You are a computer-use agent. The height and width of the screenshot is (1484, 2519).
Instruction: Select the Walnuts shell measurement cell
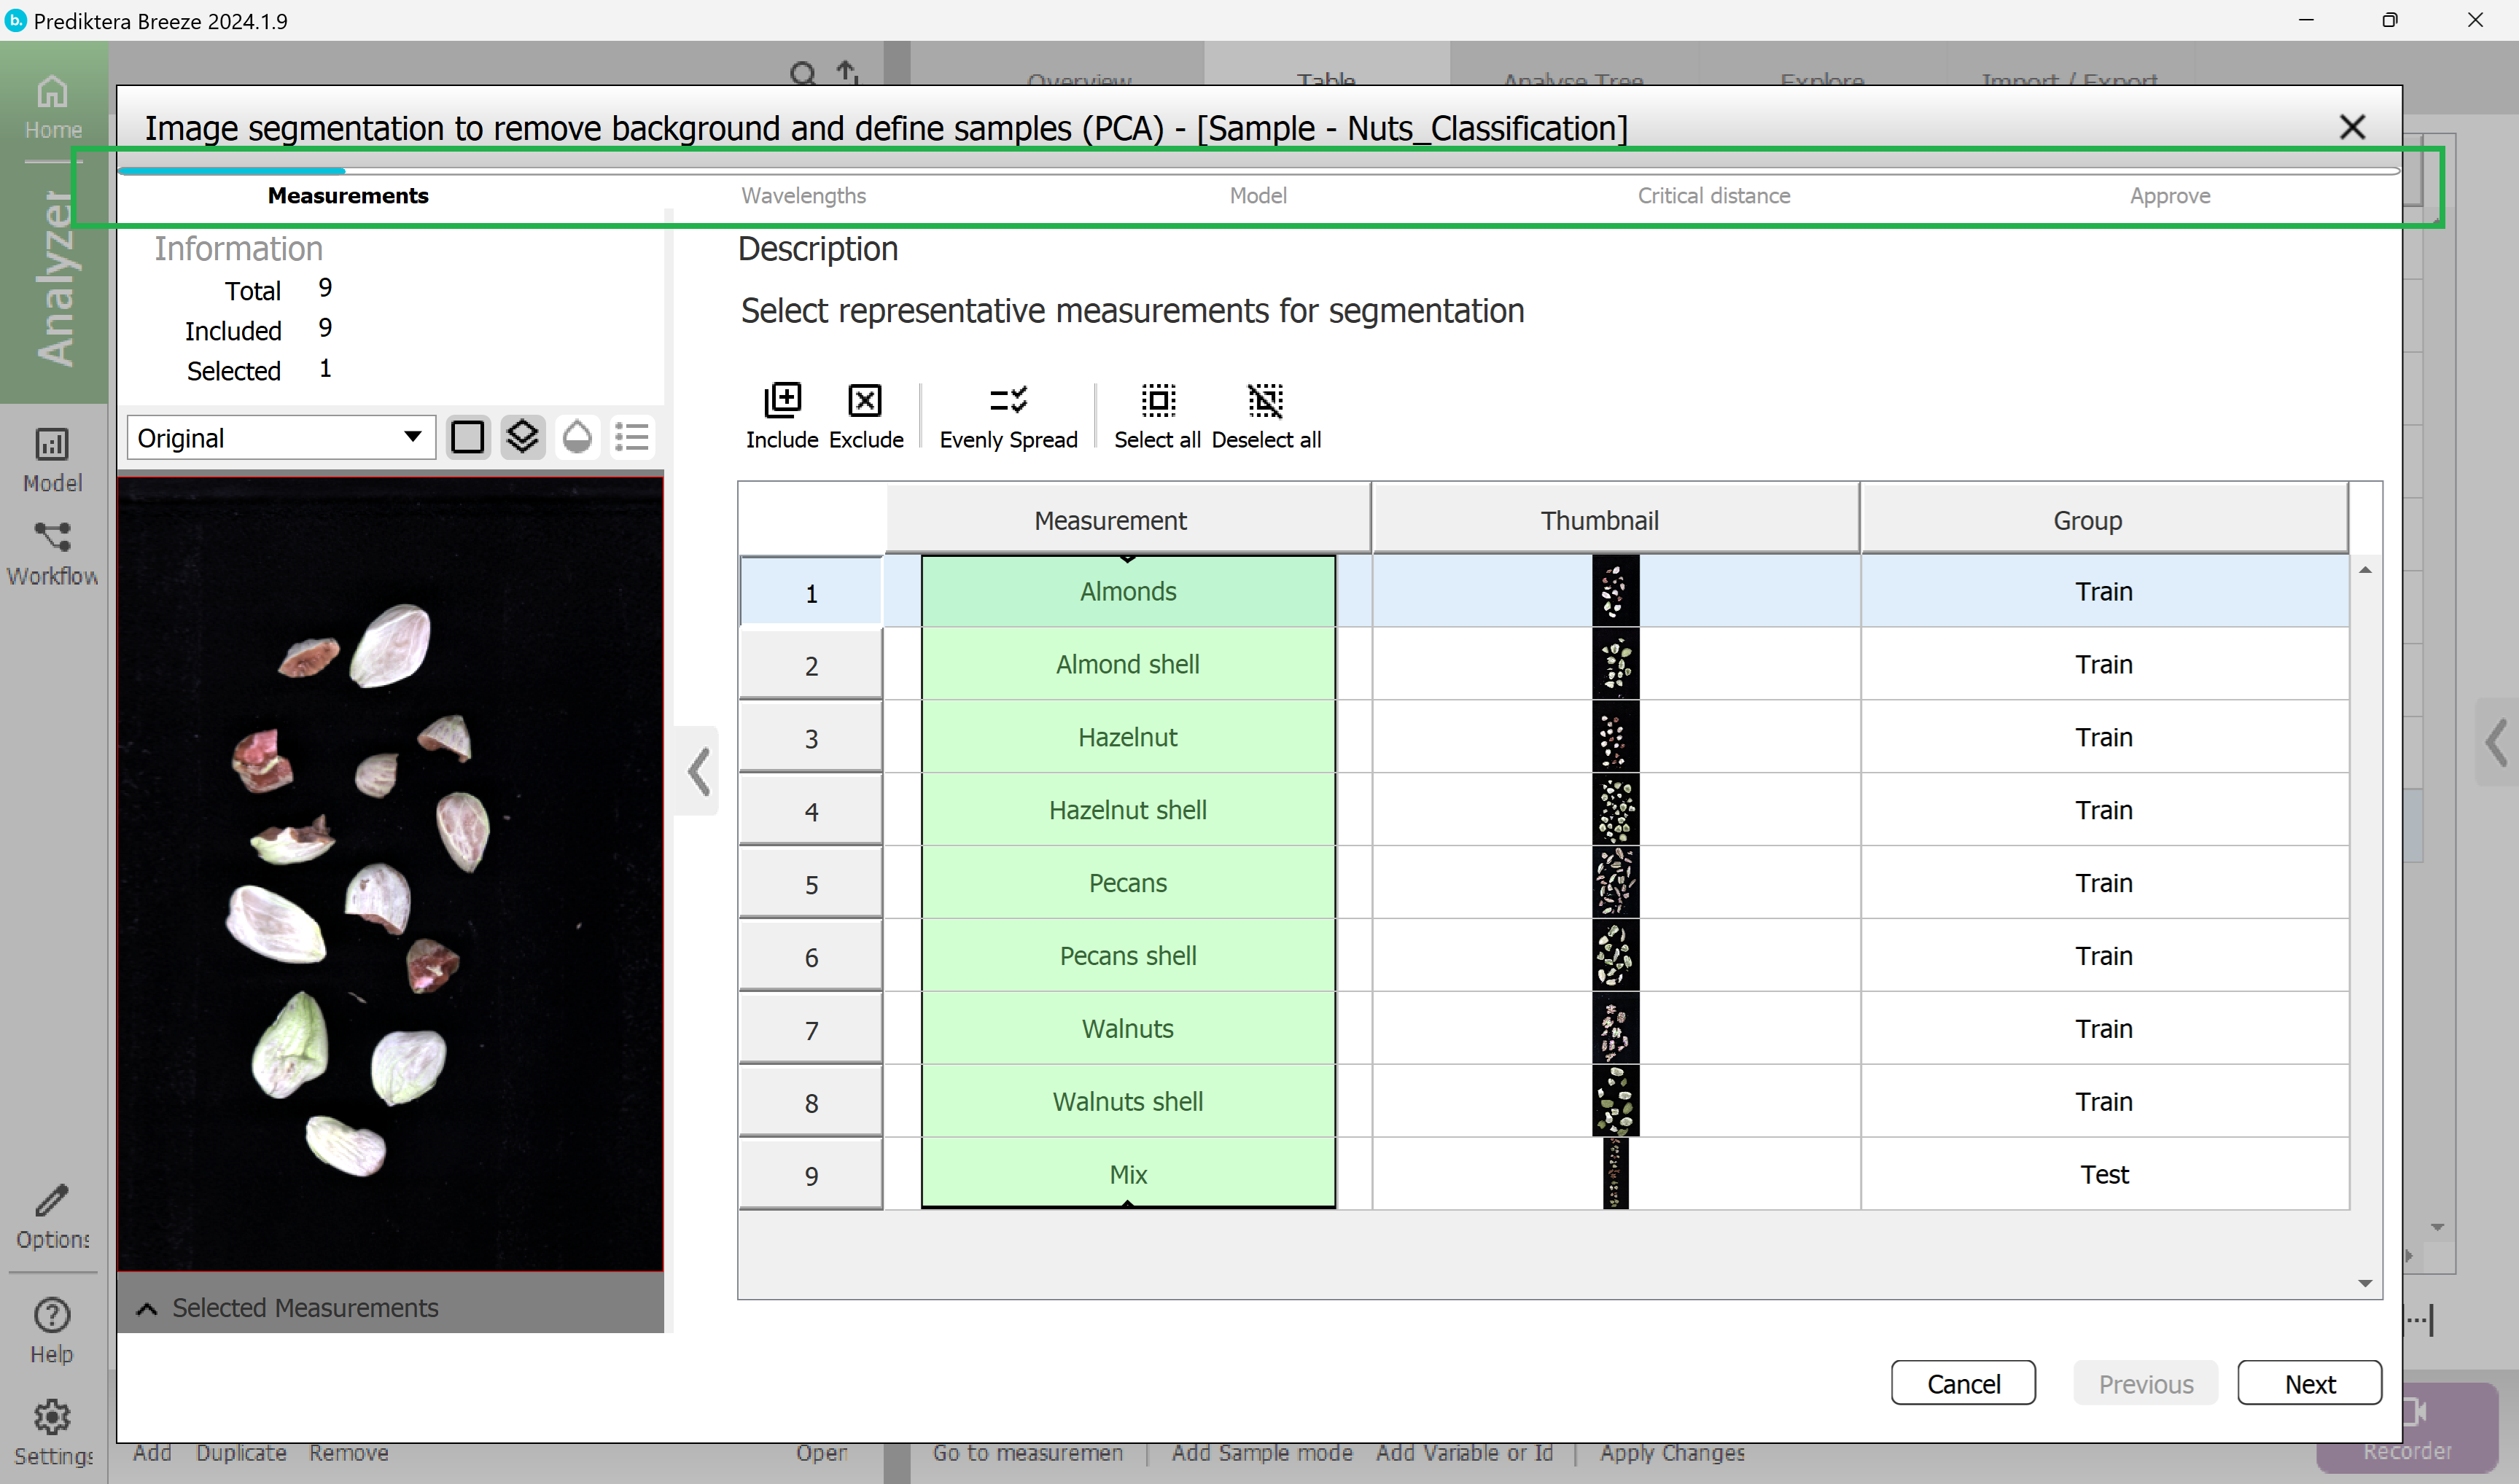point(1128,1101)
